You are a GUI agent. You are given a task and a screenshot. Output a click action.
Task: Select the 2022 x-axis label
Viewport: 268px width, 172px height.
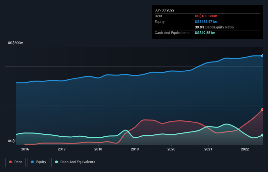click(x=245, y=149)
